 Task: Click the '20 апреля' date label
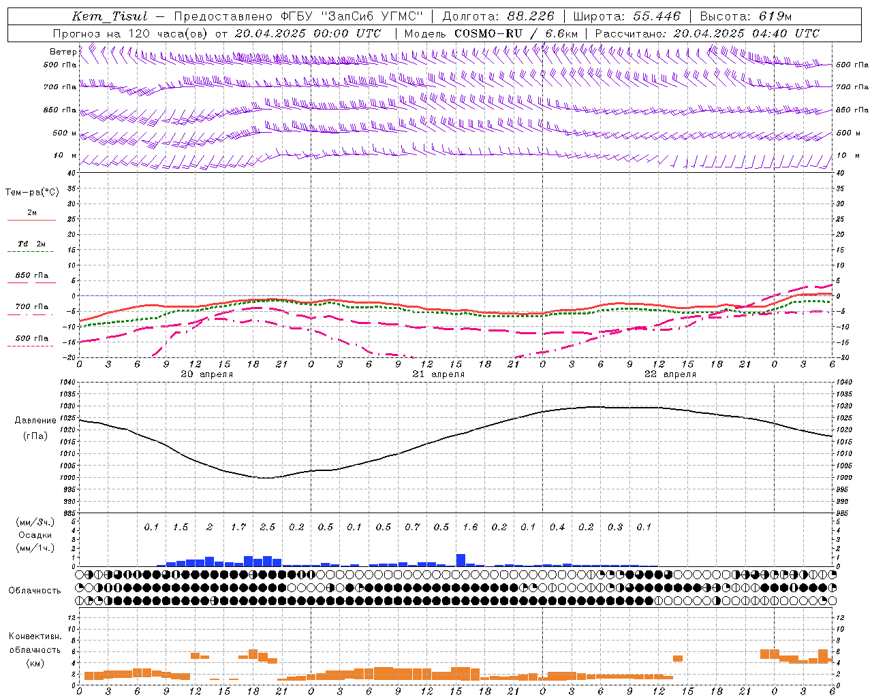pyautogui.click(x=207, y=374)
